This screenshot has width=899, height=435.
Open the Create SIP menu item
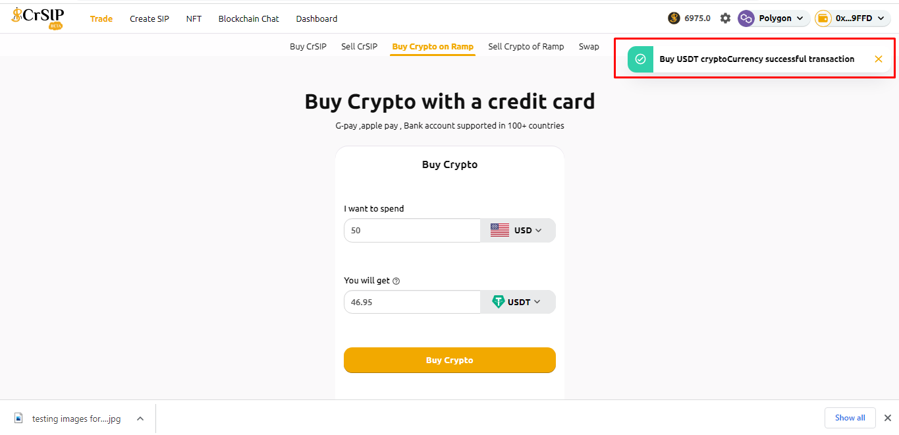[x=150, y=19]
